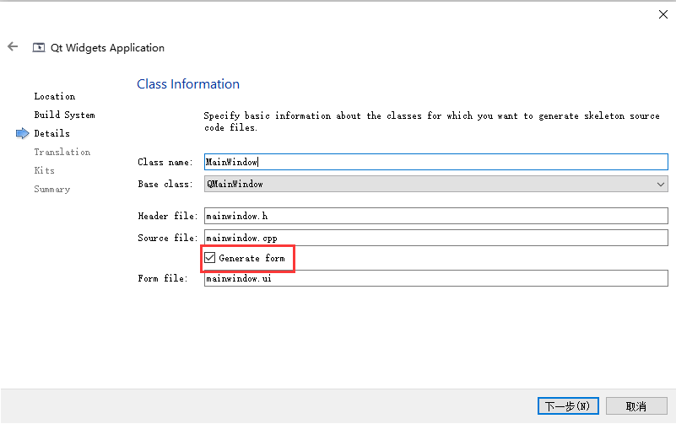Click the Header file label
Image resolution: width=676 pixels, height=424 pixels.
tap(168, 216)
